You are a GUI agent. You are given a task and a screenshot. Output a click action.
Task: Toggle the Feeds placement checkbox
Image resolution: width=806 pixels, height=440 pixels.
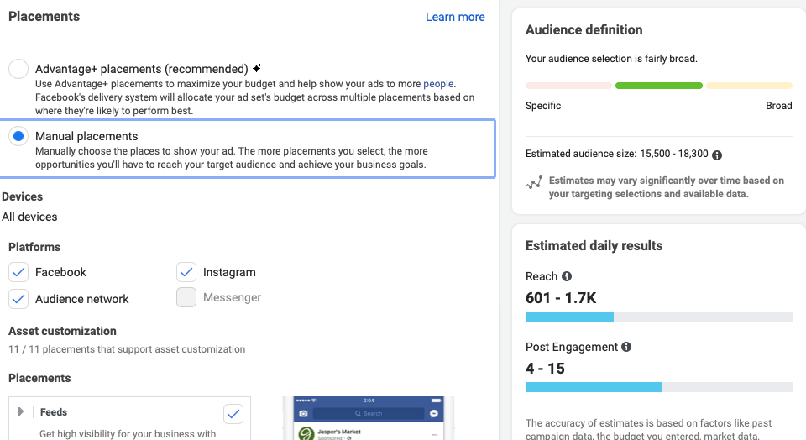233,414
